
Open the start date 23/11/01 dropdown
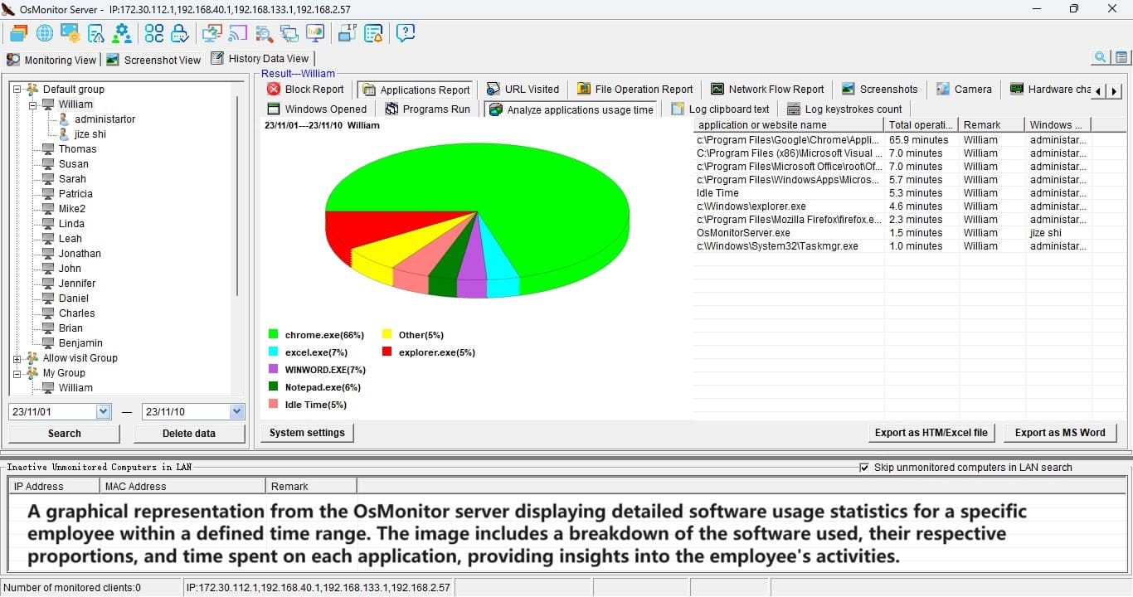point(104,411)
